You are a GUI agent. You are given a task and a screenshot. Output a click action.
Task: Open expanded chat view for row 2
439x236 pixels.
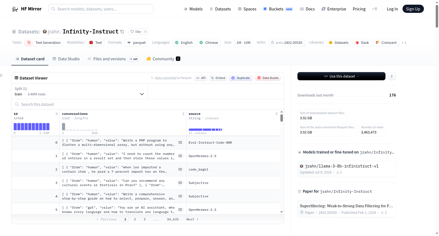pos(180,169)
